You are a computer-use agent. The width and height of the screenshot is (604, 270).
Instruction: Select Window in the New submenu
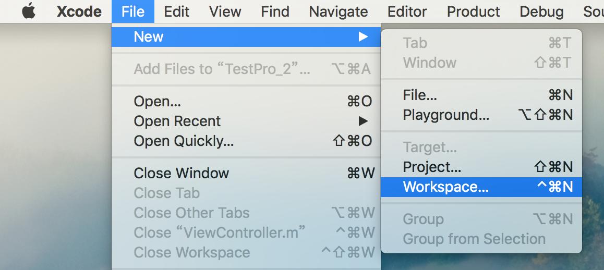coord(481,63)
